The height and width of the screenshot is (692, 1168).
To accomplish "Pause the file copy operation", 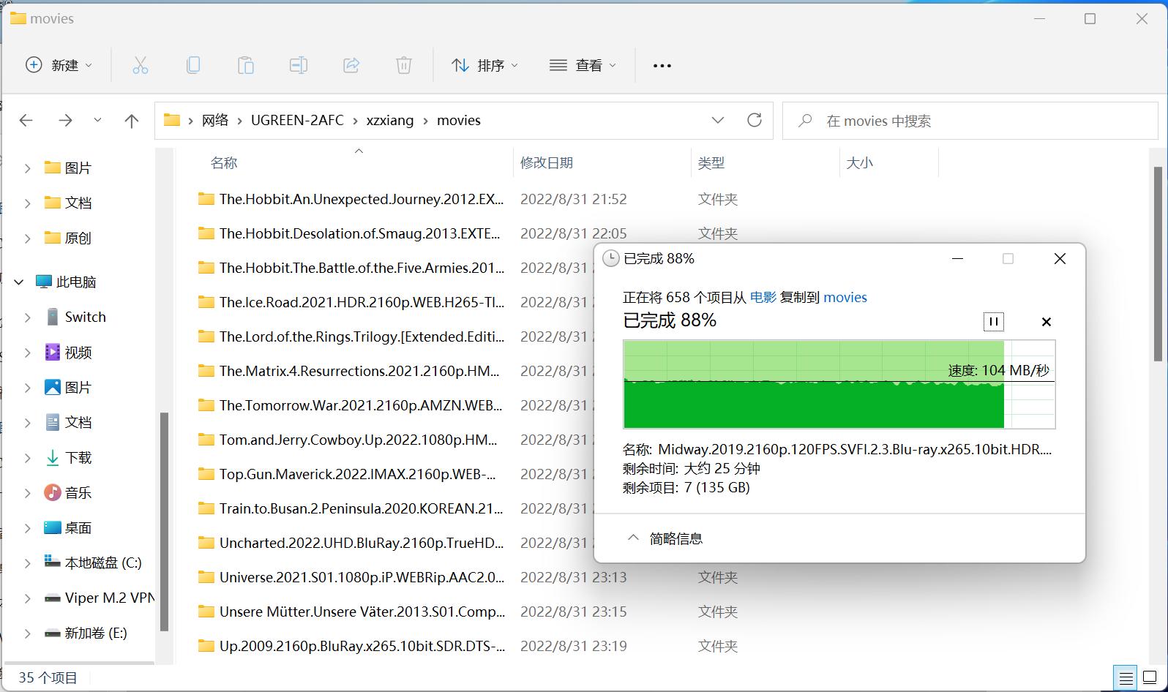I will tap(994, 321).
